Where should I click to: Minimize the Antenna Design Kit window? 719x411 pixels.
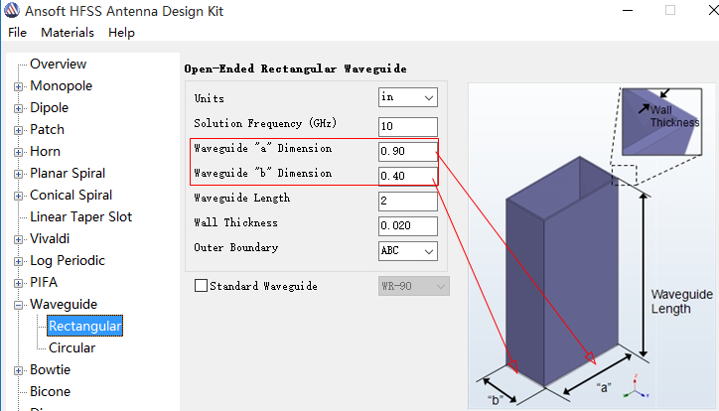coord(628,10)
